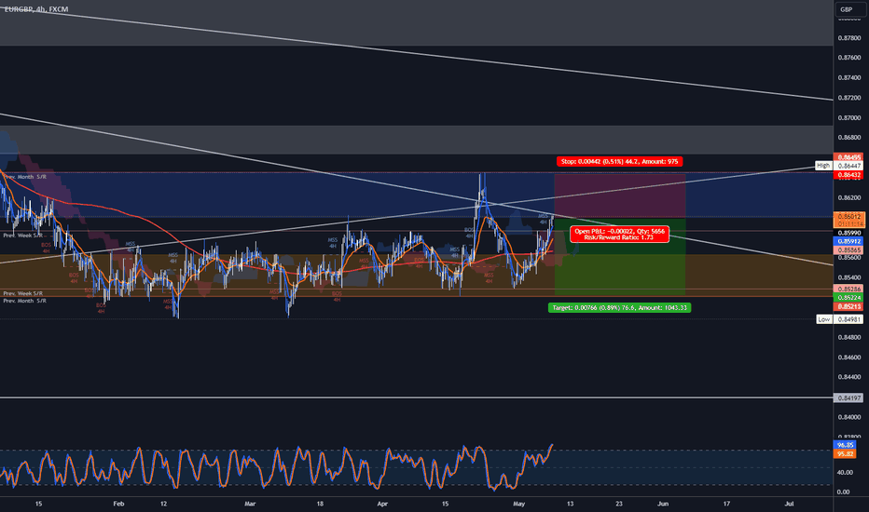
Task: Click the 0.86447 high price value
Action: tap(849, 166)
